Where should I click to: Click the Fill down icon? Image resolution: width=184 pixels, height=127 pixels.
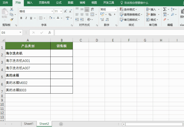165,15
